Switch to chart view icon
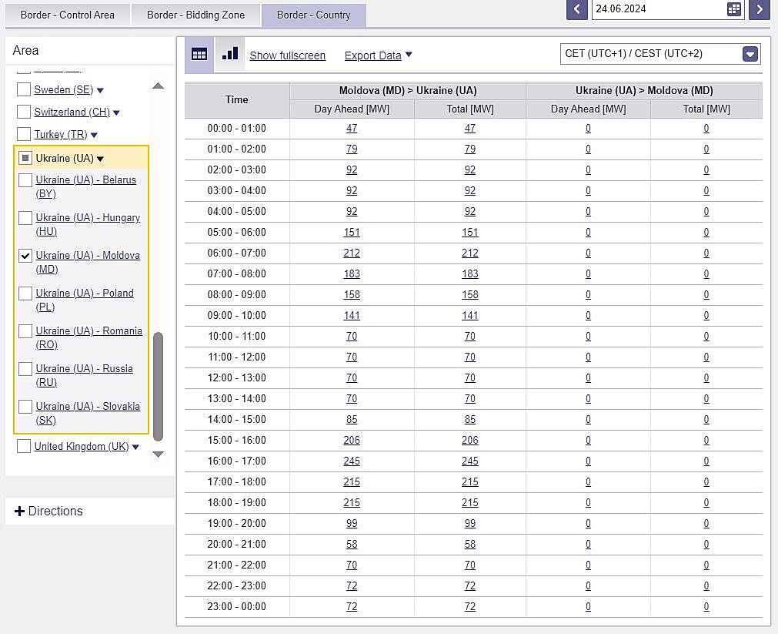 229,54
